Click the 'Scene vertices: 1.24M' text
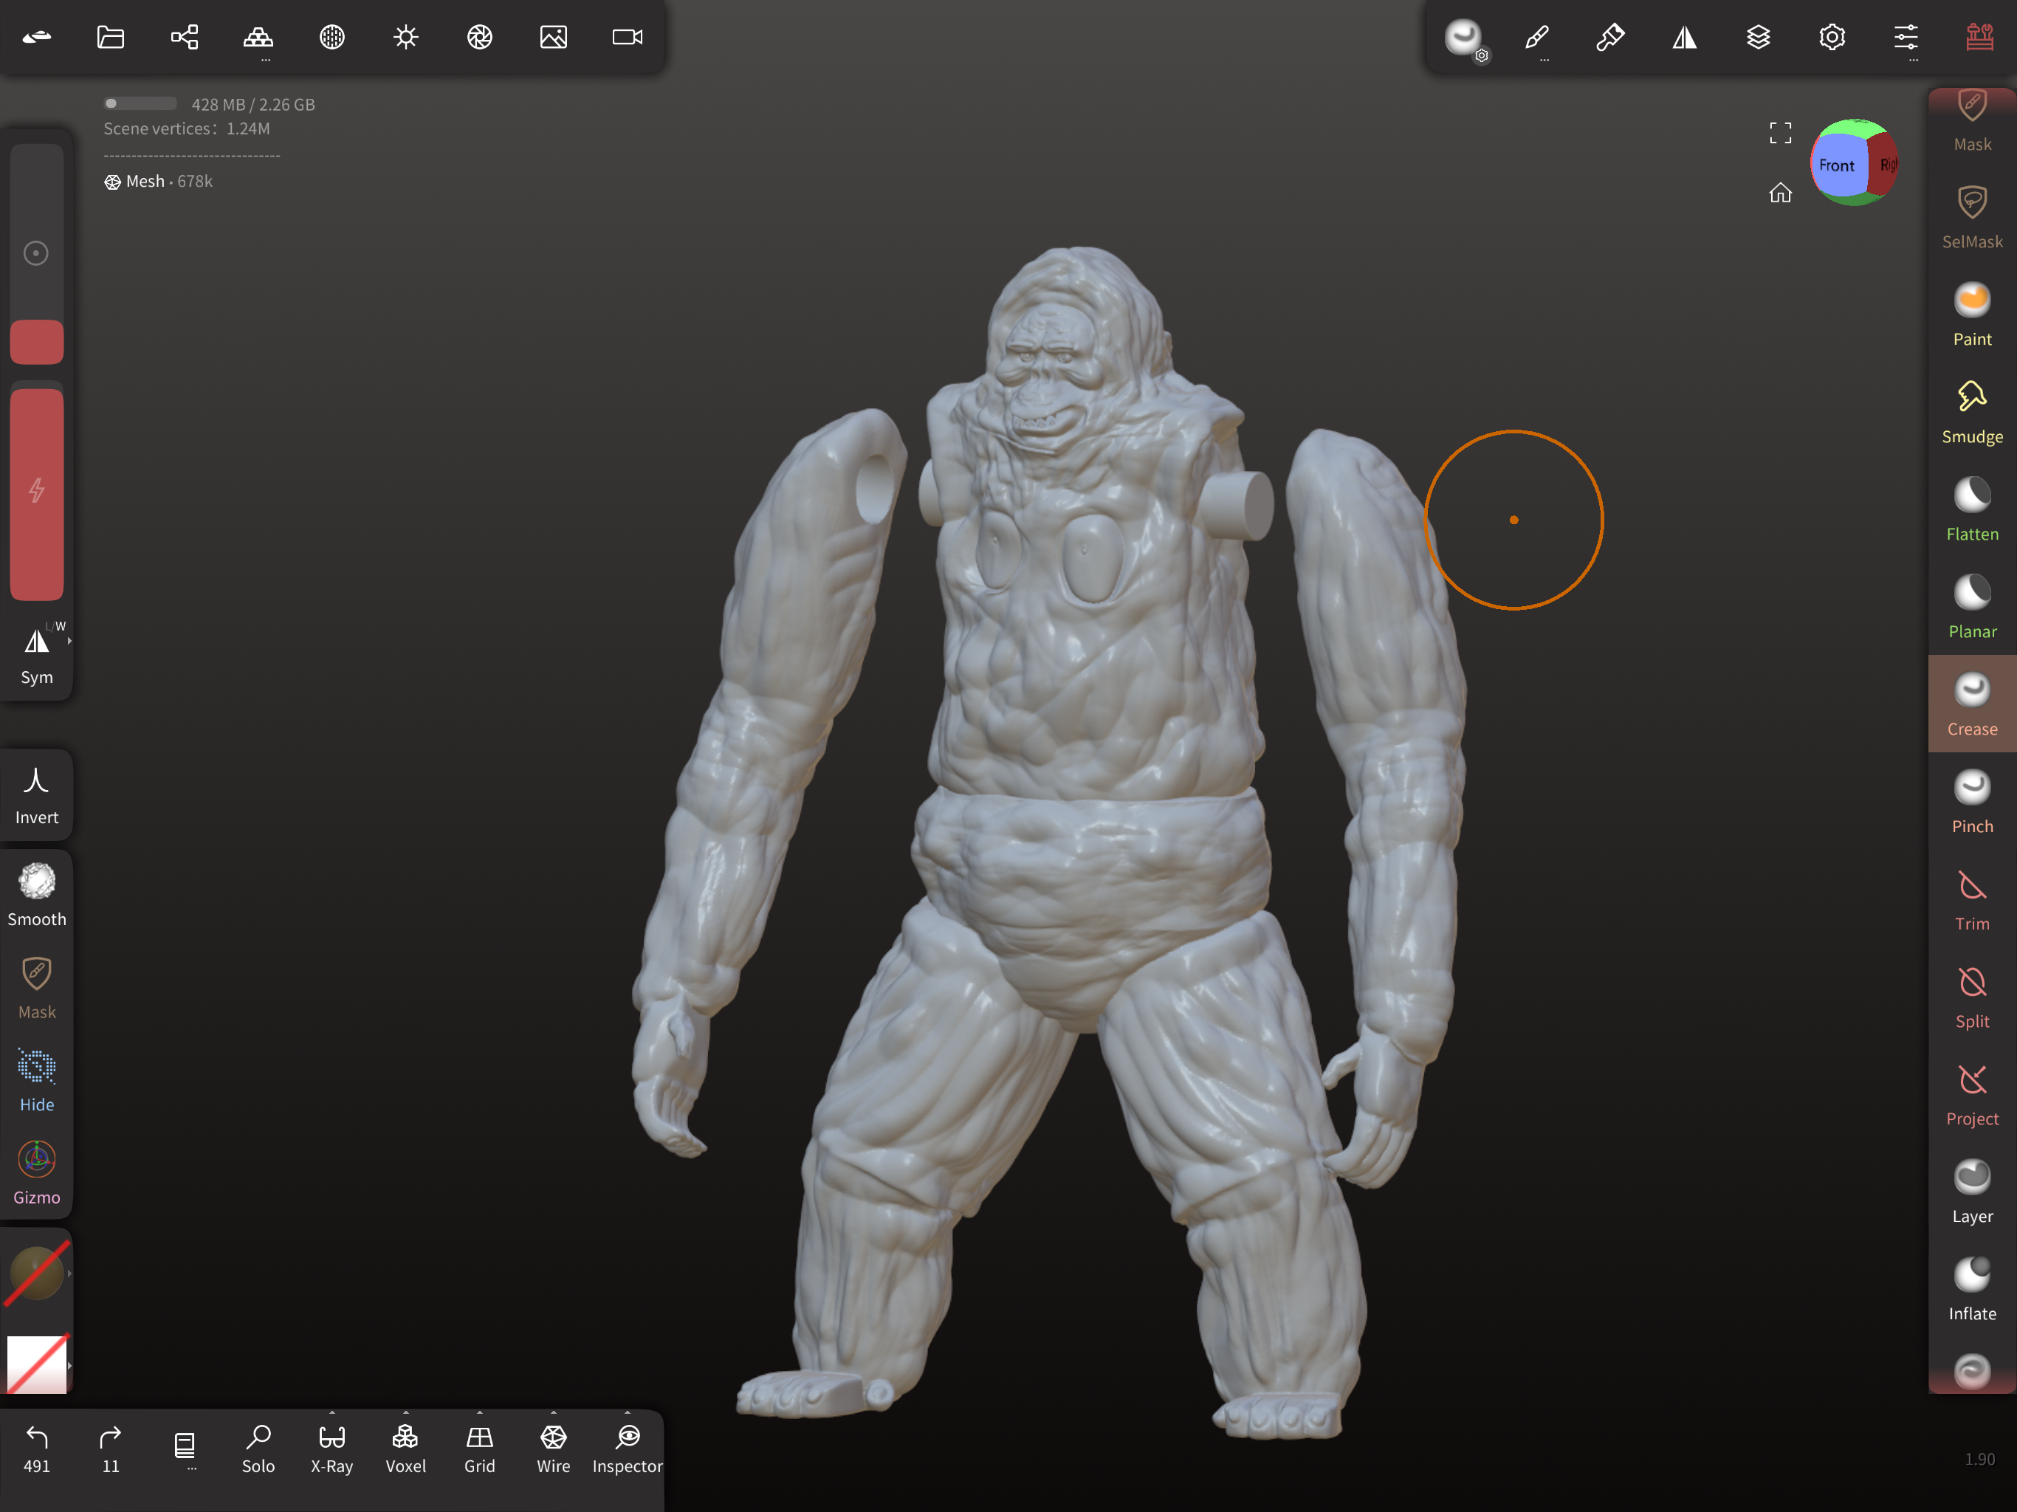2017x1512 pixels. [187, 128]
